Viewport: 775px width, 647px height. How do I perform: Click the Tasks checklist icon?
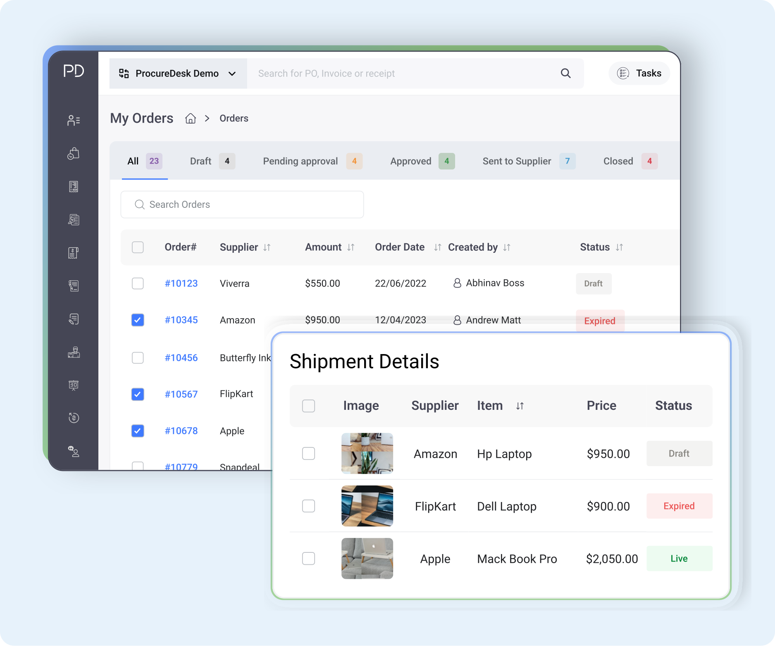click(623, 74)
